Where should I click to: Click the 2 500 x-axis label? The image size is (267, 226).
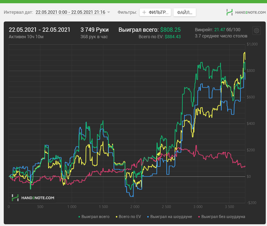tap(166, 207)
